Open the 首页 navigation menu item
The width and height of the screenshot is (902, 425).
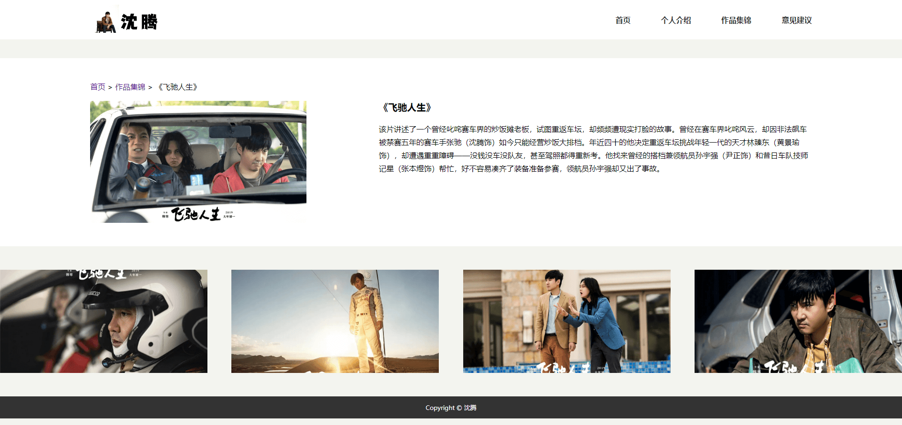[623, 20]
